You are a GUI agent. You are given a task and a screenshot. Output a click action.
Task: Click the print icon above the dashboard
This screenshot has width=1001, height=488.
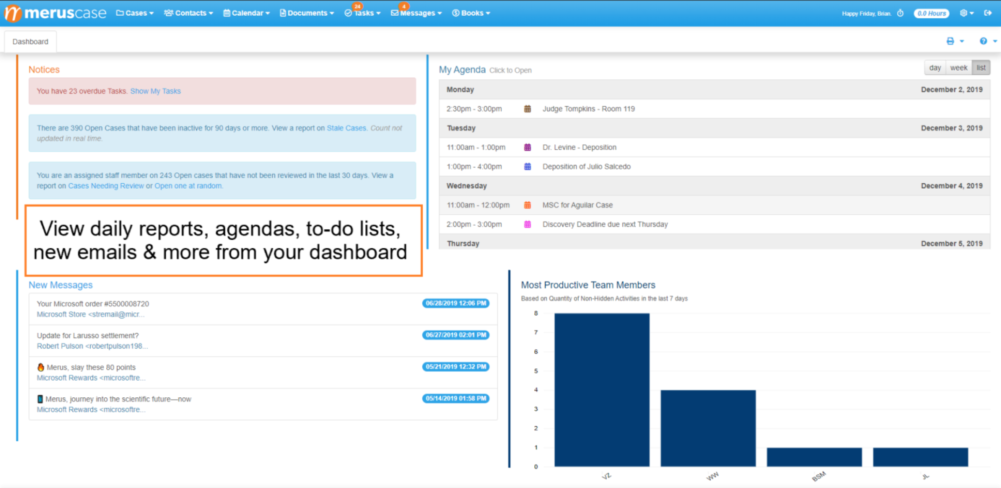click(951, 41)
